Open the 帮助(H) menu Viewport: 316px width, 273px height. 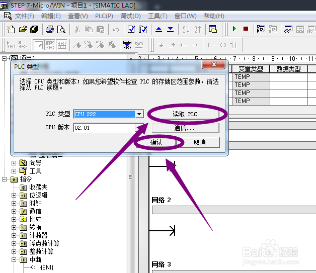pyautogui.click(x=214, y=16)
